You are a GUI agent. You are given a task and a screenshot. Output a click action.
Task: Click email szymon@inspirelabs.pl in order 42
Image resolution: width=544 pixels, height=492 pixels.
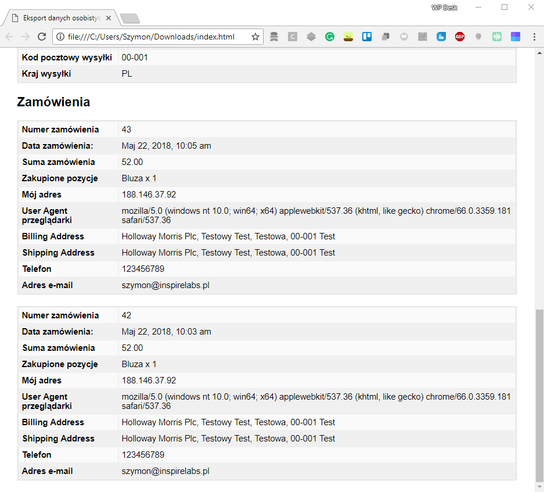pos(165,471)
